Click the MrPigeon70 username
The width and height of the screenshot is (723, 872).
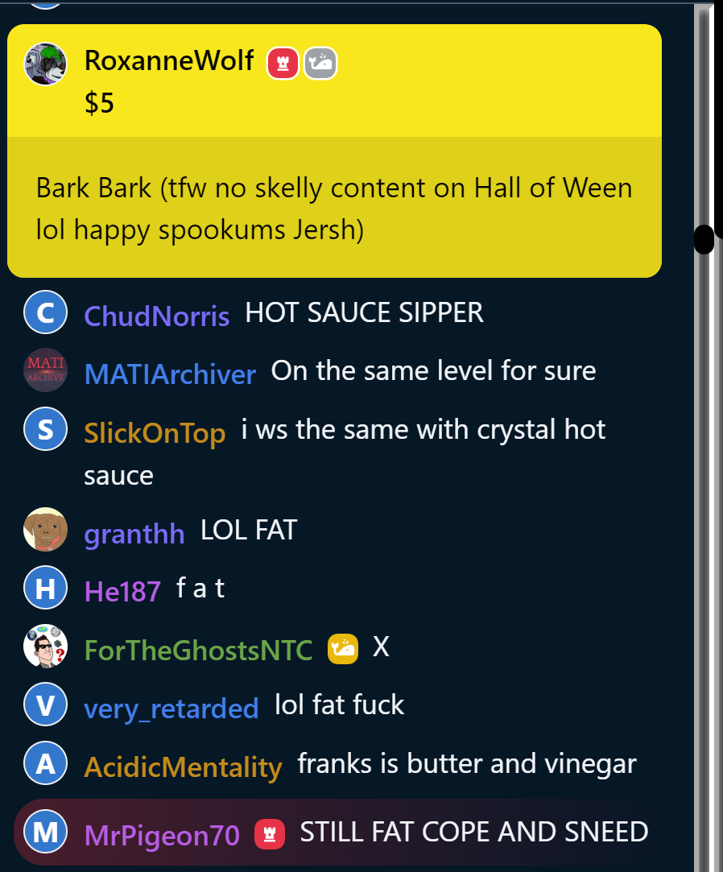point(162,835)
